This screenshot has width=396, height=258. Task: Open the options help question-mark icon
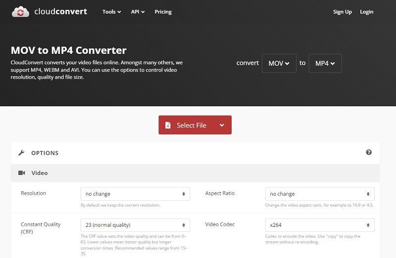[369, 152]
